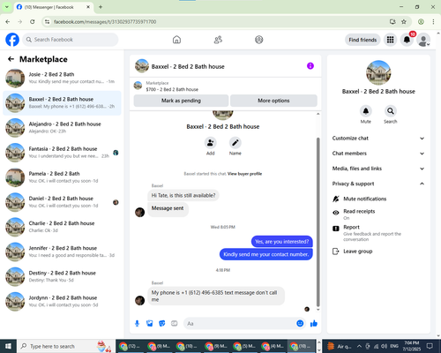Viewport: 441px width, 353px height.
Task: Click the Messenger browser tab
Action: [54, 7]
